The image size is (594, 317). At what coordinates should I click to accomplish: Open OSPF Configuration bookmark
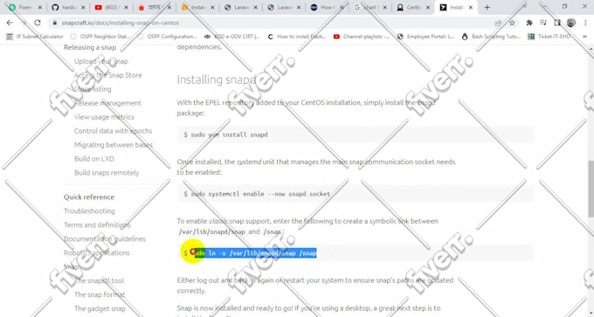coord(167,37)
